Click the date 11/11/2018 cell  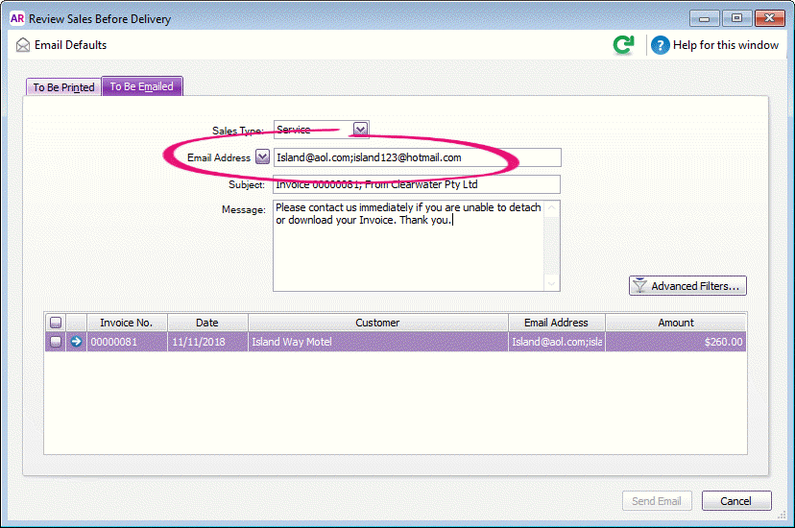(x=207, y=342)
